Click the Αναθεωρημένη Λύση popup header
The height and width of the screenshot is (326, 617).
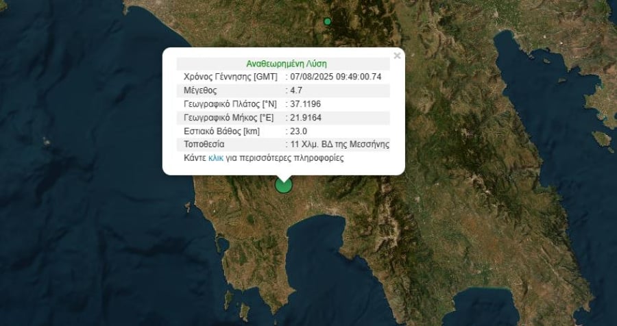287,64
